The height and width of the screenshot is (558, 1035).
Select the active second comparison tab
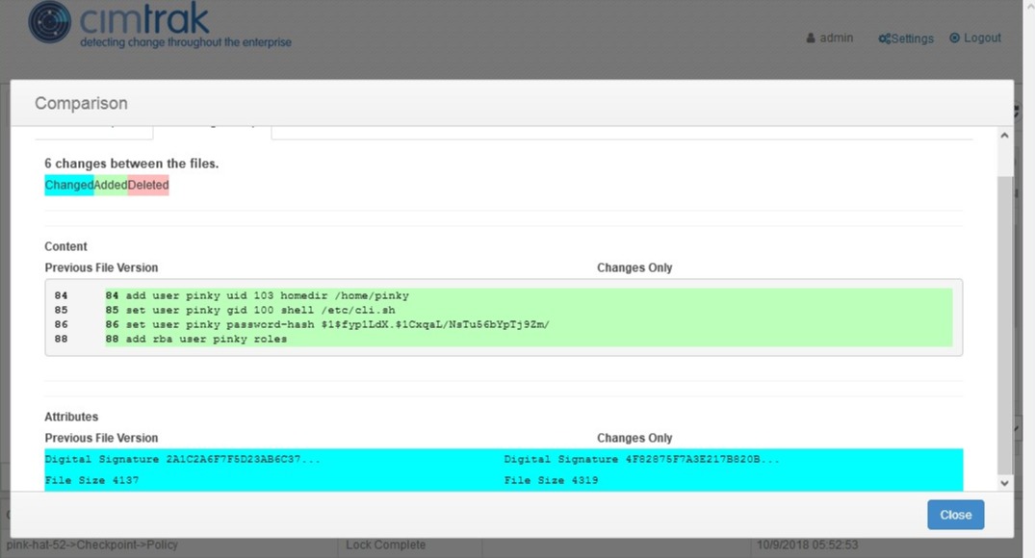(x=212, y=127)
